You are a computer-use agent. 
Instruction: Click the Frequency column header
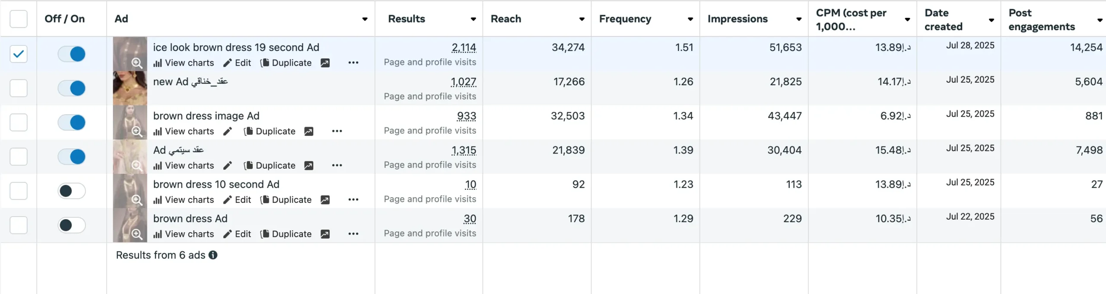(x=625, y=19)
